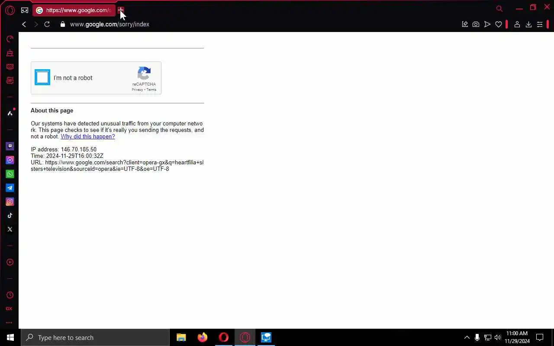Screen dimensions: 554x346
Task: Show hidden system tray icons
Action: point(467,337)
